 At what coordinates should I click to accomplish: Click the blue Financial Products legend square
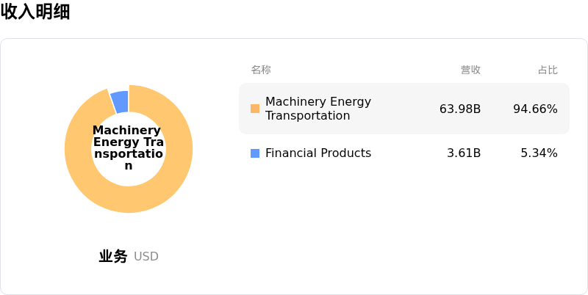(x=255, y=153)
